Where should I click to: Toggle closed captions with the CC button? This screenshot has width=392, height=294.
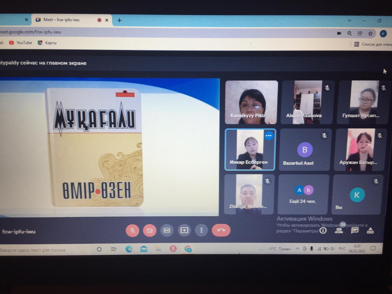(167, 230)
